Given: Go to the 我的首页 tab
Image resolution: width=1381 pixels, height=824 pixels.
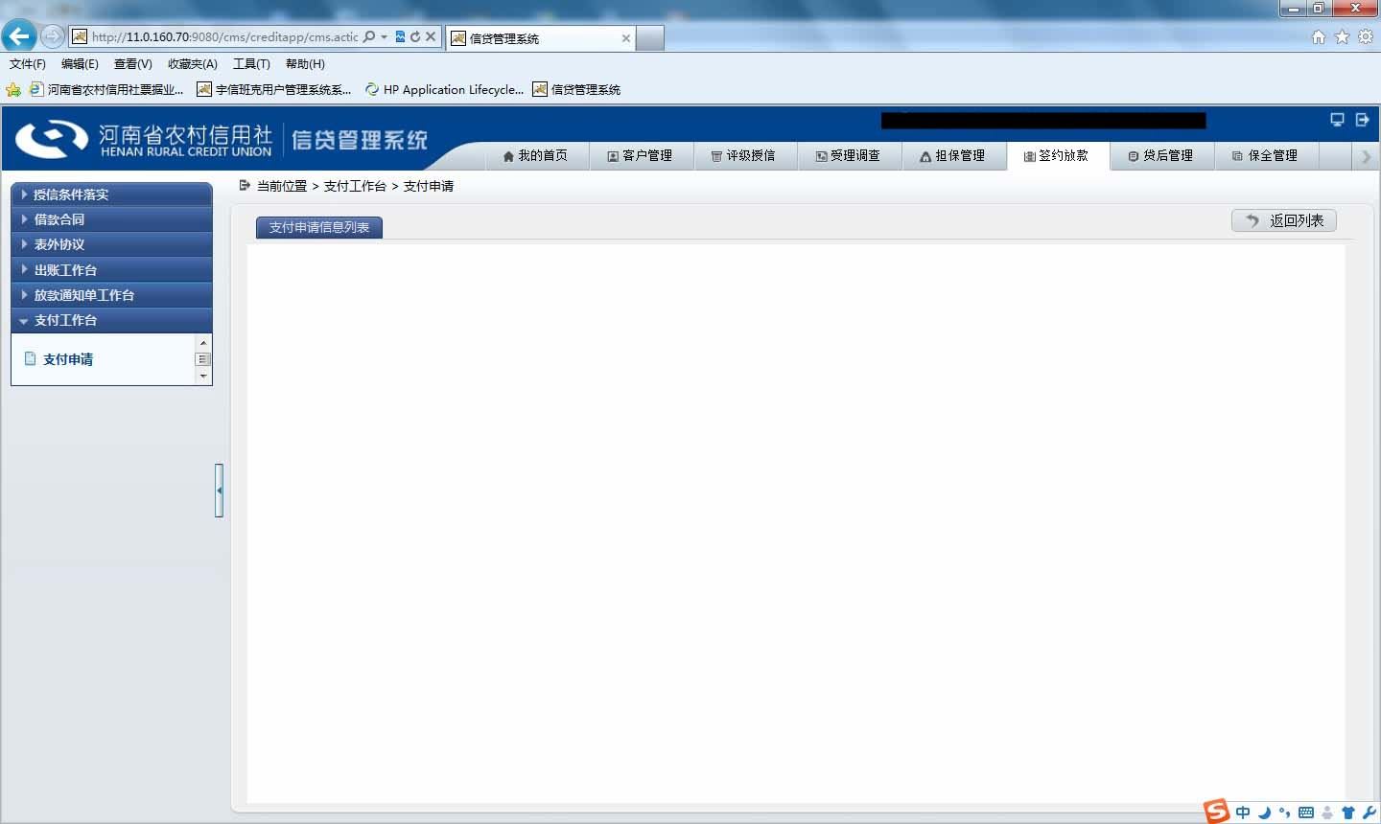Looking at the screenshot, I should tap(535, 155).
